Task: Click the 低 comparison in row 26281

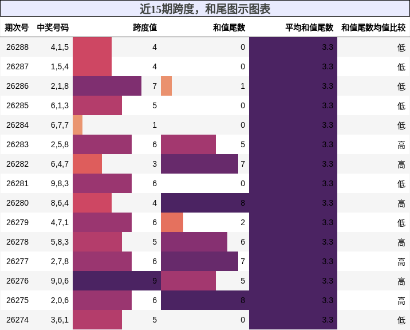Action: tap(401, 184)
